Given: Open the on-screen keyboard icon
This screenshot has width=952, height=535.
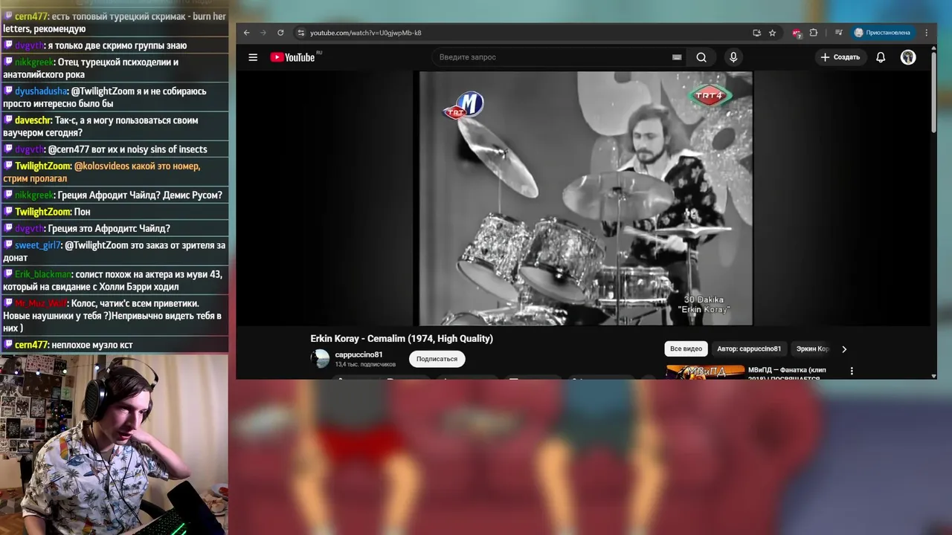Looking at the screenshot, I should [677, 57].
